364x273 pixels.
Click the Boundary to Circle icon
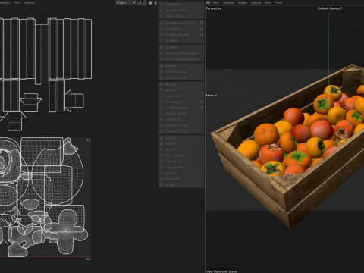(162, 125)
